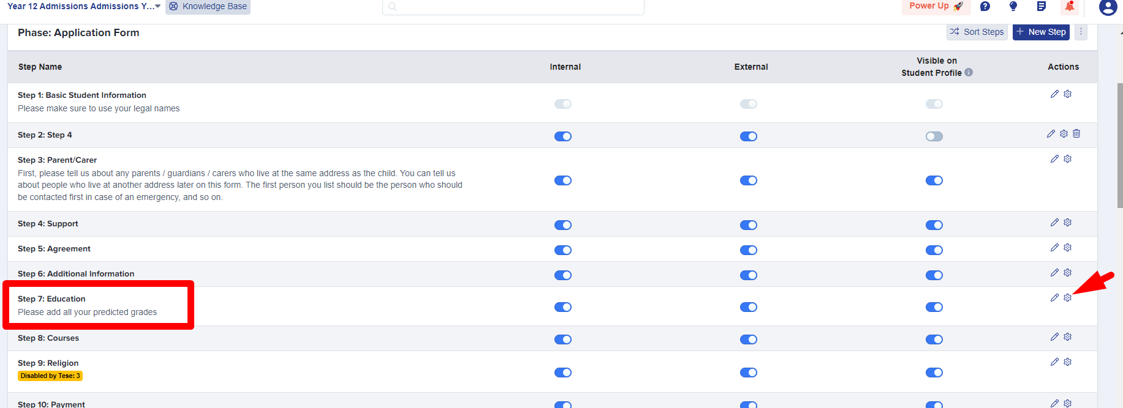Click the Power Up button

pyautogui.click(x=936, y=6)
